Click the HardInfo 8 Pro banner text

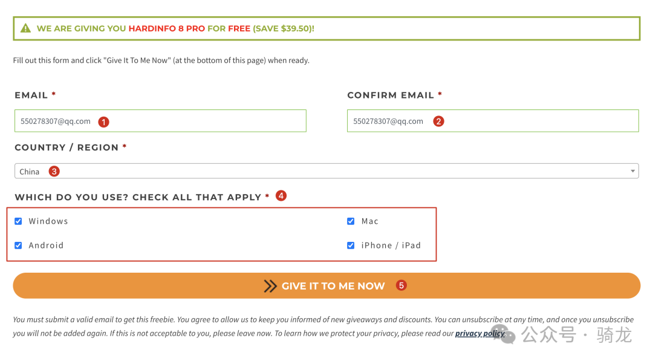click(x=167, y=28)
